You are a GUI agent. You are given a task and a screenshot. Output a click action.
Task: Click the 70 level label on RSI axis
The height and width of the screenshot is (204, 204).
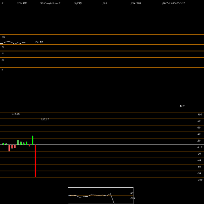pos(3,47)
